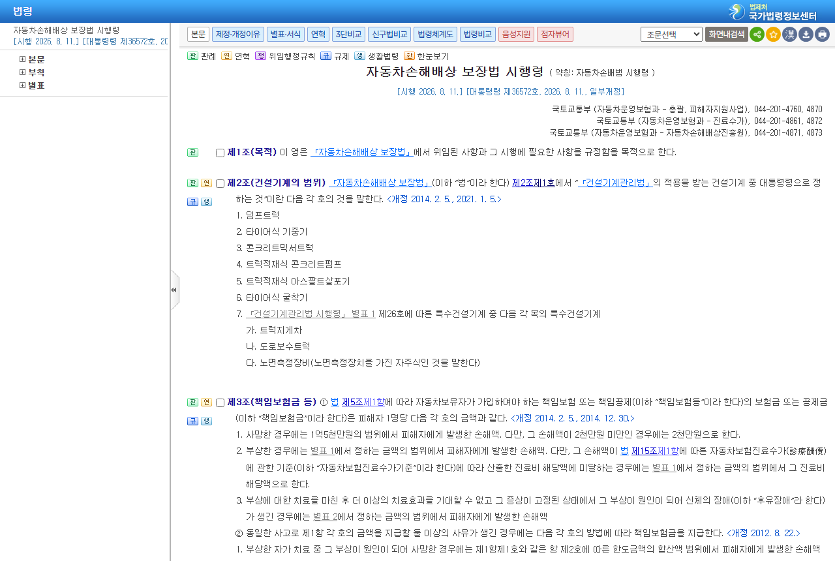This screenshot has height=561, width=835.
Task: Open the 법령체계도 tab
Action: pyautogui.click(x=435, y=34)
